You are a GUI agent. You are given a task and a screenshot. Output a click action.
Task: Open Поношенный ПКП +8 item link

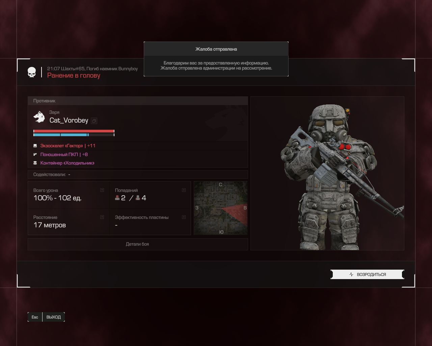[64, 154]
